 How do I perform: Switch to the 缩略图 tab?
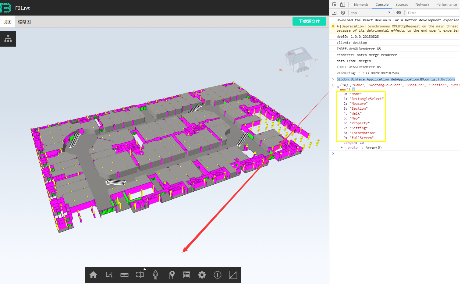24,22
